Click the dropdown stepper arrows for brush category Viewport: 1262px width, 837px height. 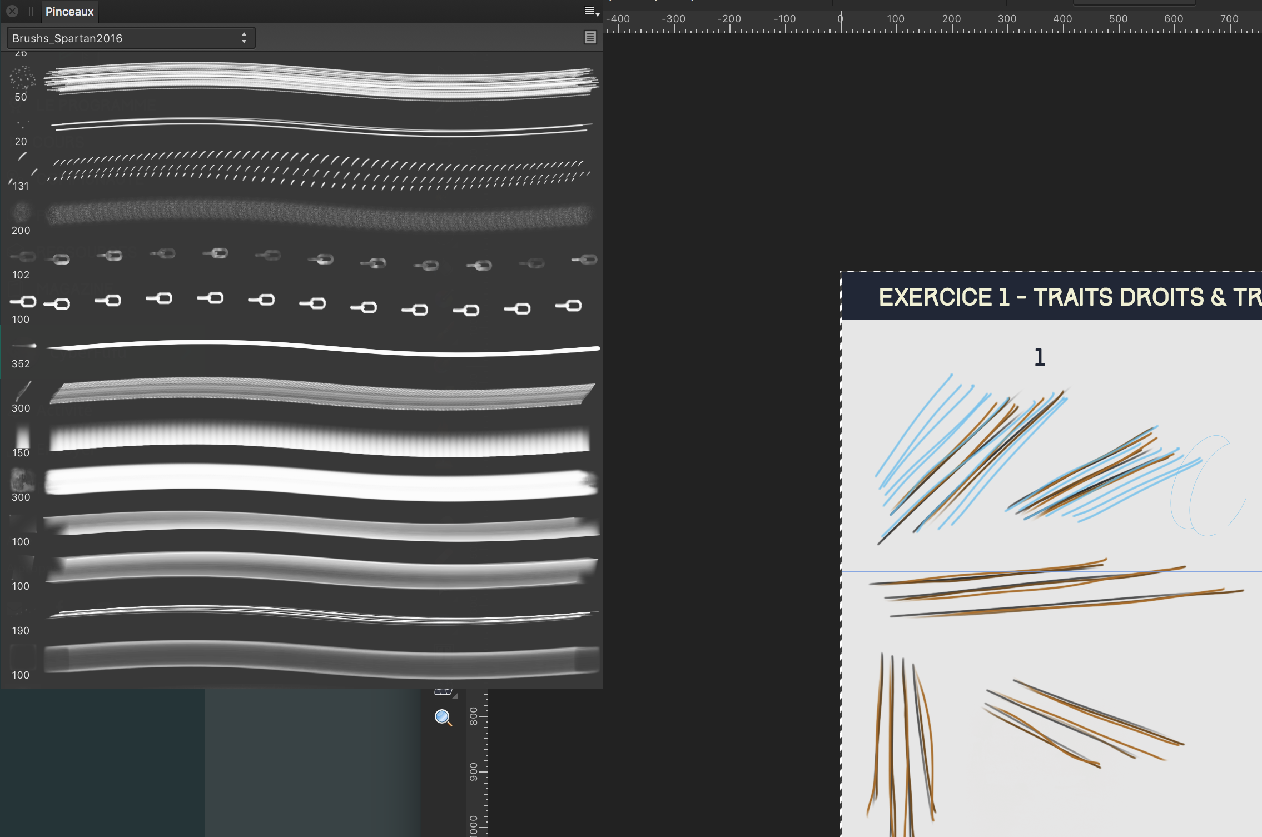click(x=244, y=38)
